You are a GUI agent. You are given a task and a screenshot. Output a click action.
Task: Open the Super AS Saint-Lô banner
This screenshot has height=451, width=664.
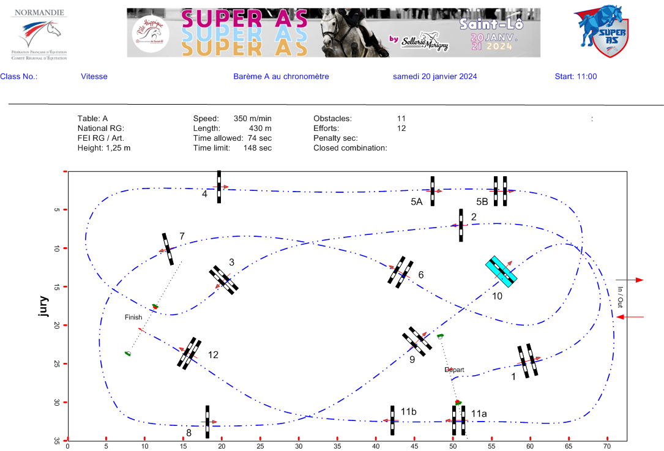tap(334, 32)
